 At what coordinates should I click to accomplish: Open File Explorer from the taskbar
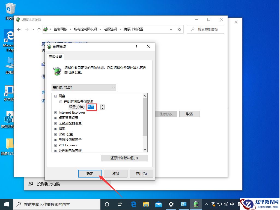click(x=146, y=204)
